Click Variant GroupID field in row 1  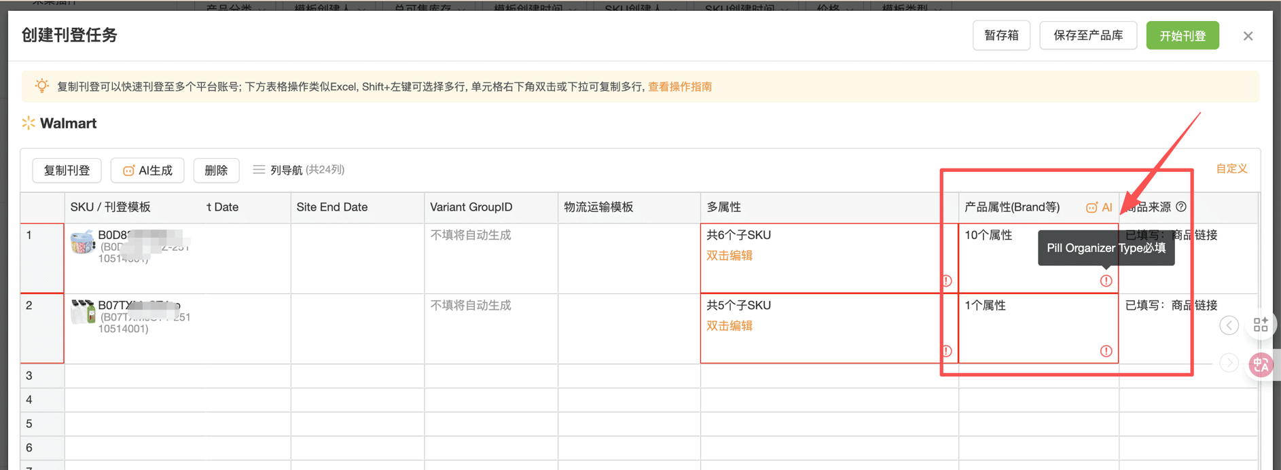point(491,258)
